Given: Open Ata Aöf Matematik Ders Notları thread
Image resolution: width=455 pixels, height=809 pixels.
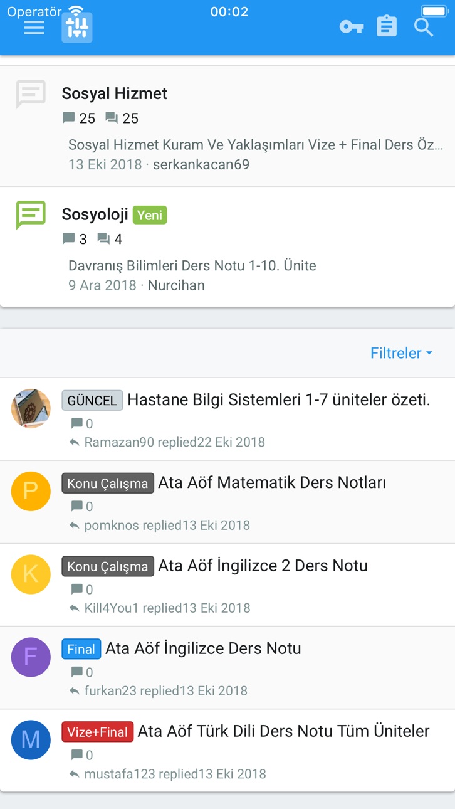Looking at the screenshot, I should [x=272, y=482].
